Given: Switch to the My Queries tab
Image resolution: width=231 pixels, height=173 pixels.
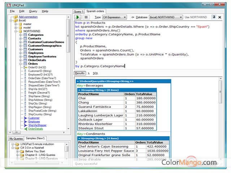Looking at the screenshot, I should (16, 138).
